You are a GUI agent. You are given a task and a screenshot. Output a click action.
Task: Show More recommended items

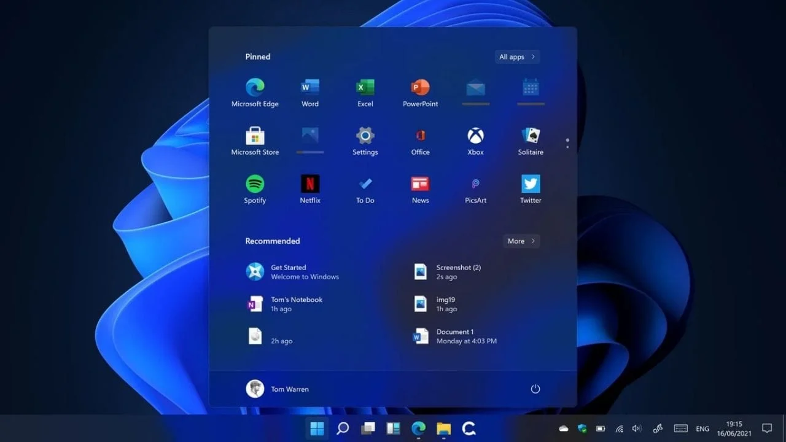521,241
